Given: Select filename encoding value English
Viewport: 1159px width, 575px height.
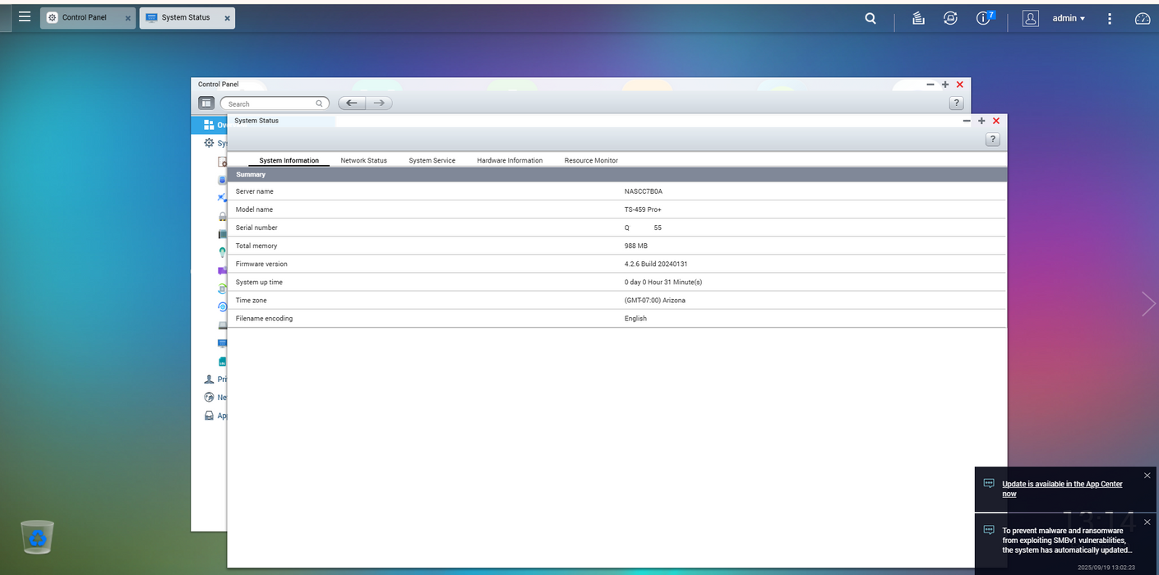Looking at the screenshot, I should (635, 318).
